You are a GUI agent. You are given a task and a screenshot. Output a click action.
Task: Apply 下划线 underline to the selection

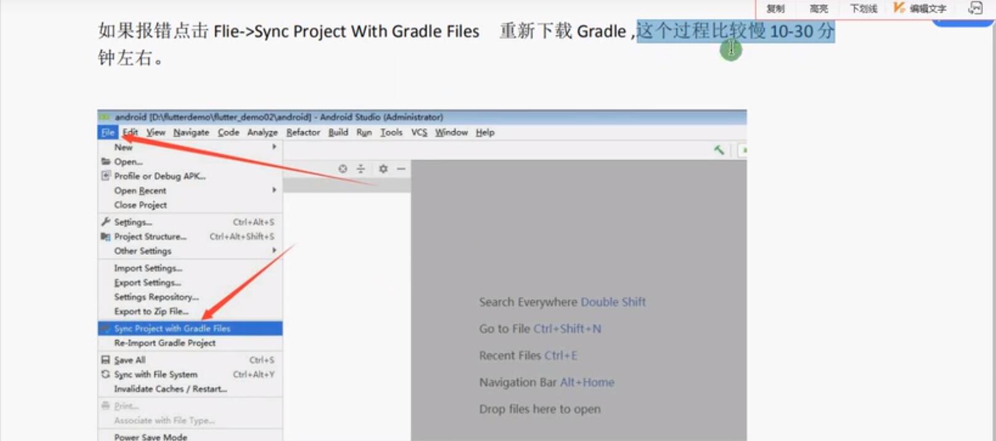pos(863,9)
